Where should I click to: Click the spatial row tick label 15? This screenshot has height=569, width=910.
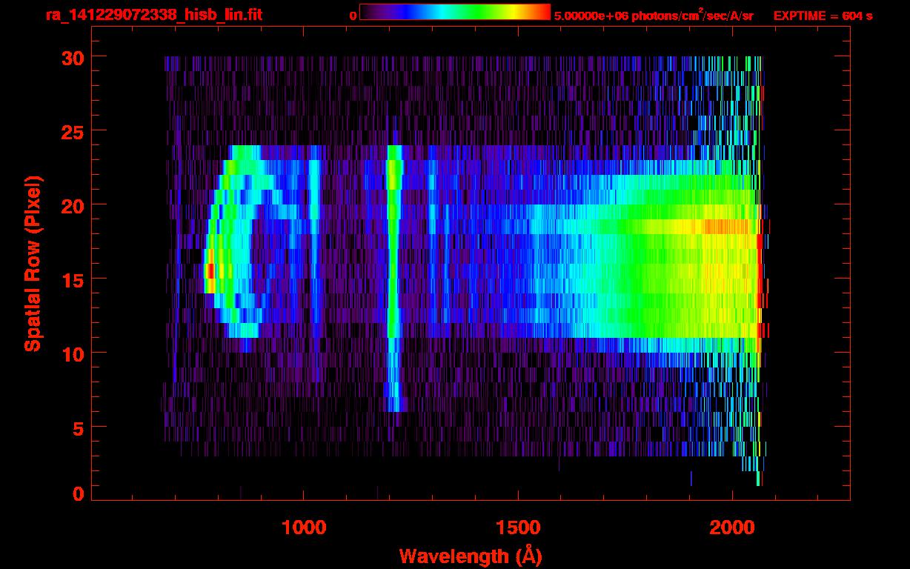72,279
